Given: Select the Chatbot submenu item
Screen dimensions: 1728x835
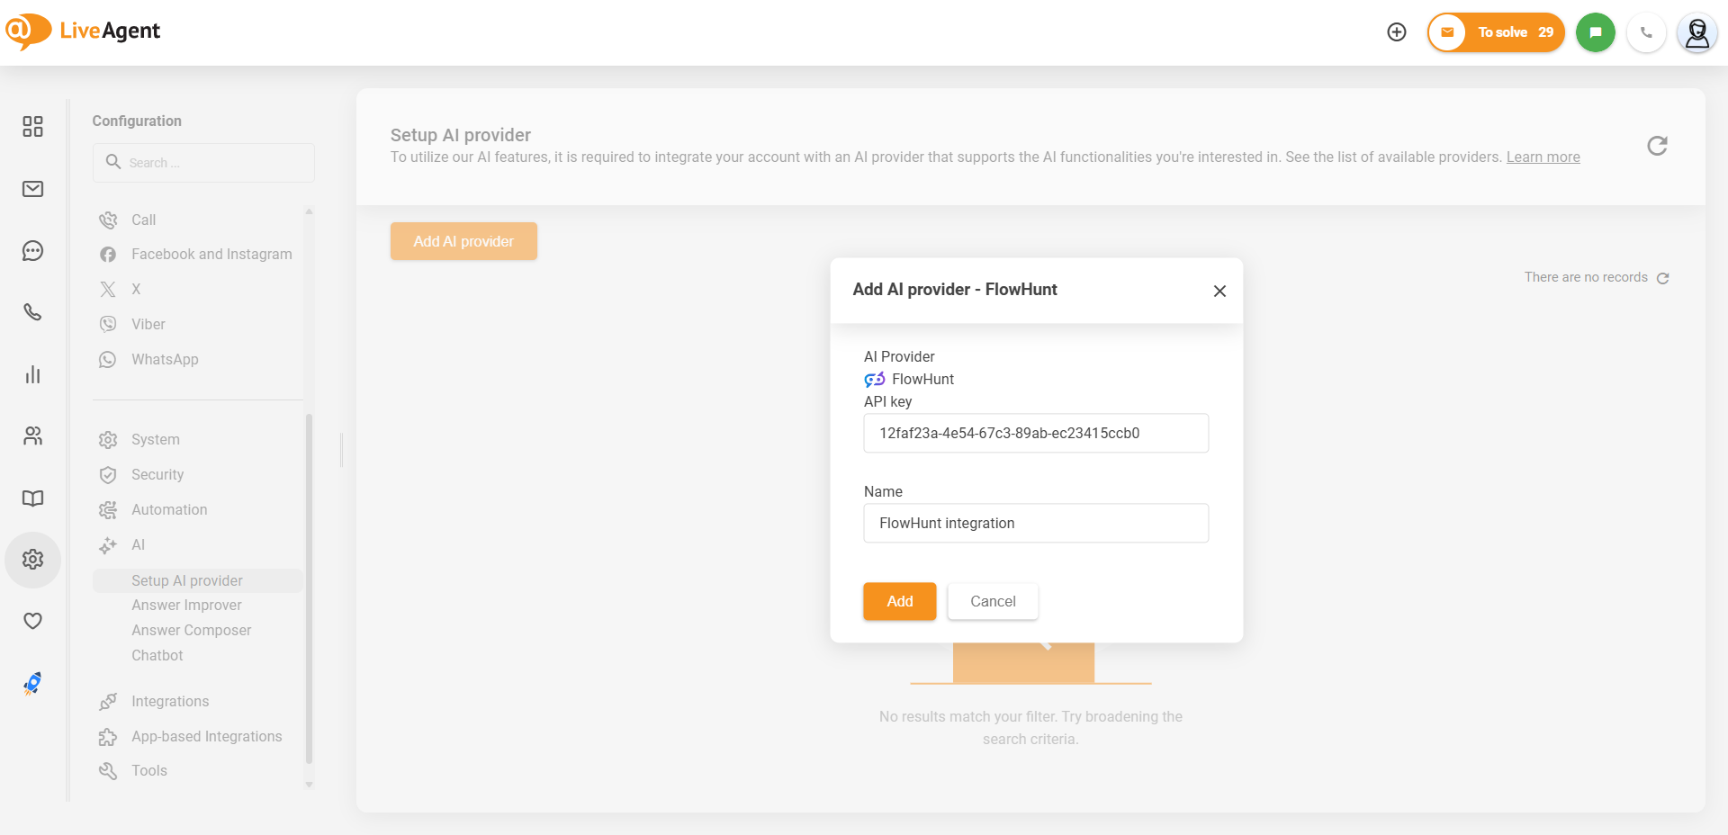Looking at the screenshot, I should point(157,656).
